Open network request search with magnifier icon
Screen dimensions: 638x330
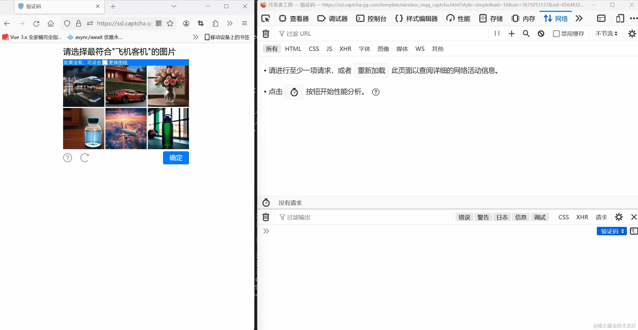click(x=526, y=34)
